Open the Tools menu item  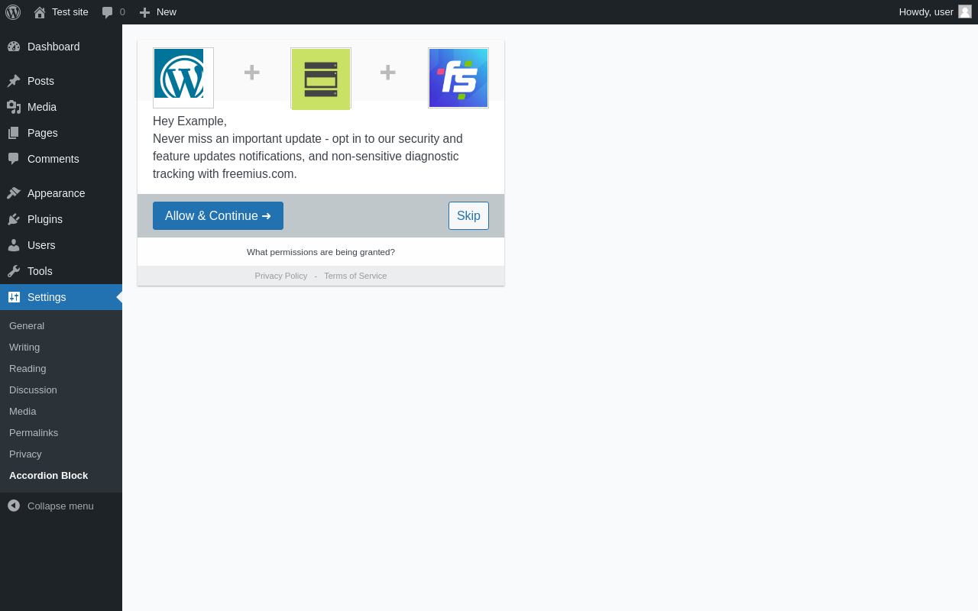coord(61,271)
